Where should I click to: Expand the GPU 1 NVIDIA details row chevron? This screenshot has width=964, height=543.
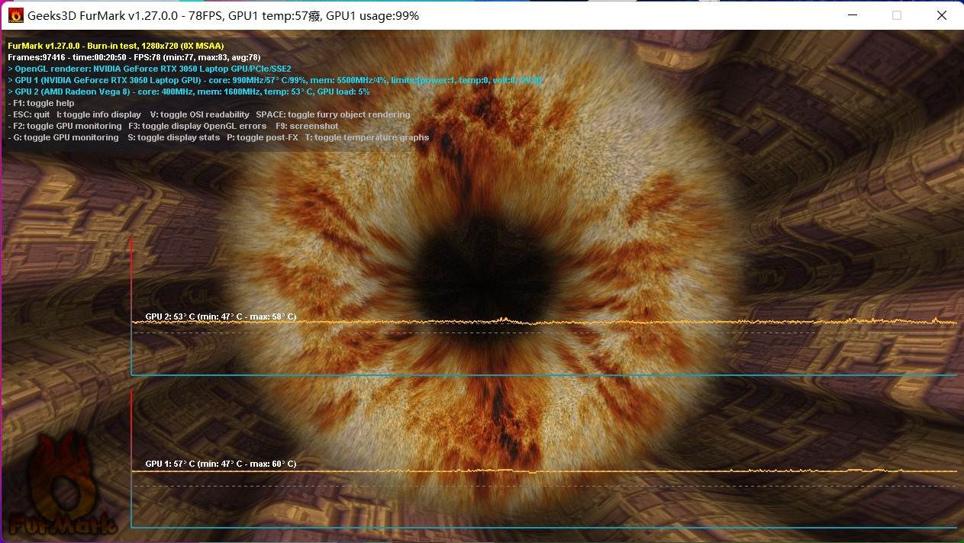click(x=10, y=79)
